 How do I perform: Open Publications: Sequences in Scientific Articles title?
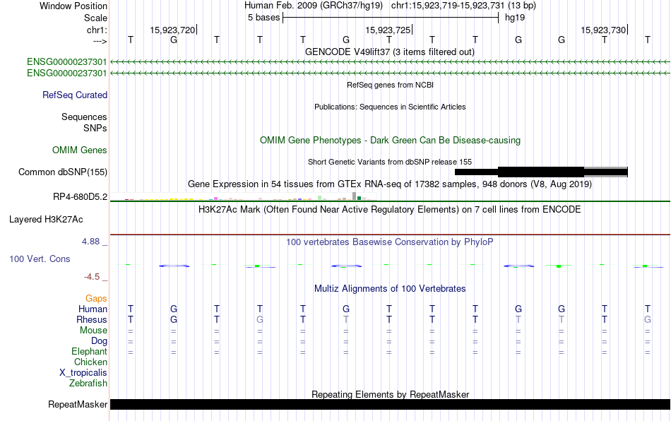pyautogui.click(x=390, y=107)
